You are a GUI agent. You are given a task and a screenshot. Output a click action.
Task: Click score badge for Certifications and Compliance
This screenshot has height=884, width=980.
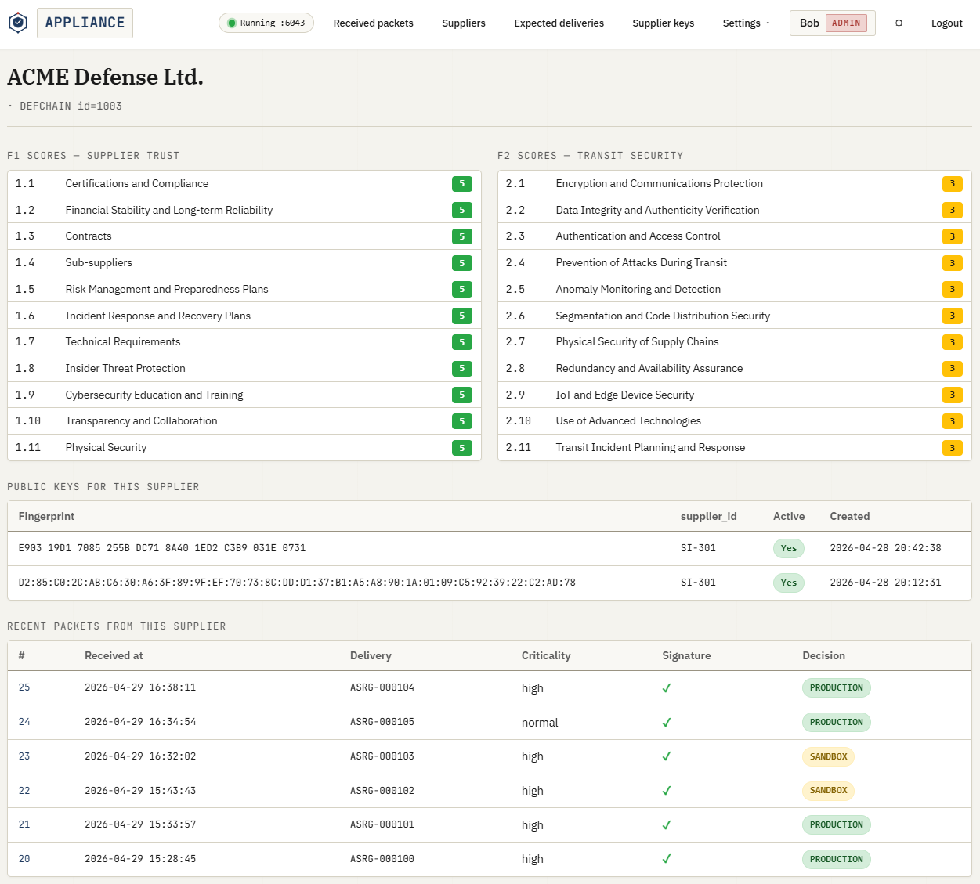(462, 184)
